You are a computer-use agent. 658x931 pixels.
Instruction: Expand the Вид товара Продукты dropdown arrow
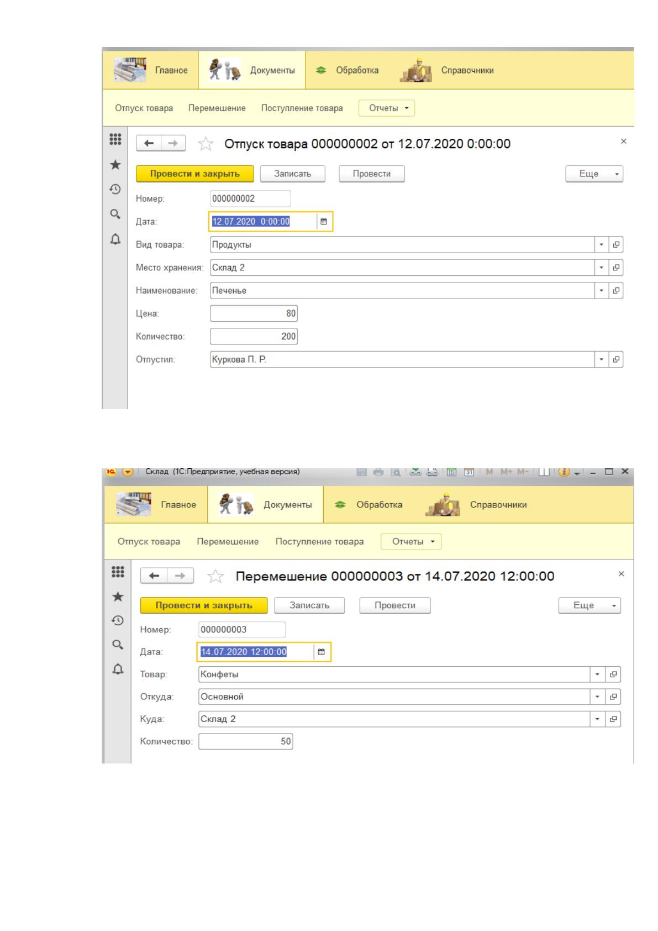click(602, 244)
